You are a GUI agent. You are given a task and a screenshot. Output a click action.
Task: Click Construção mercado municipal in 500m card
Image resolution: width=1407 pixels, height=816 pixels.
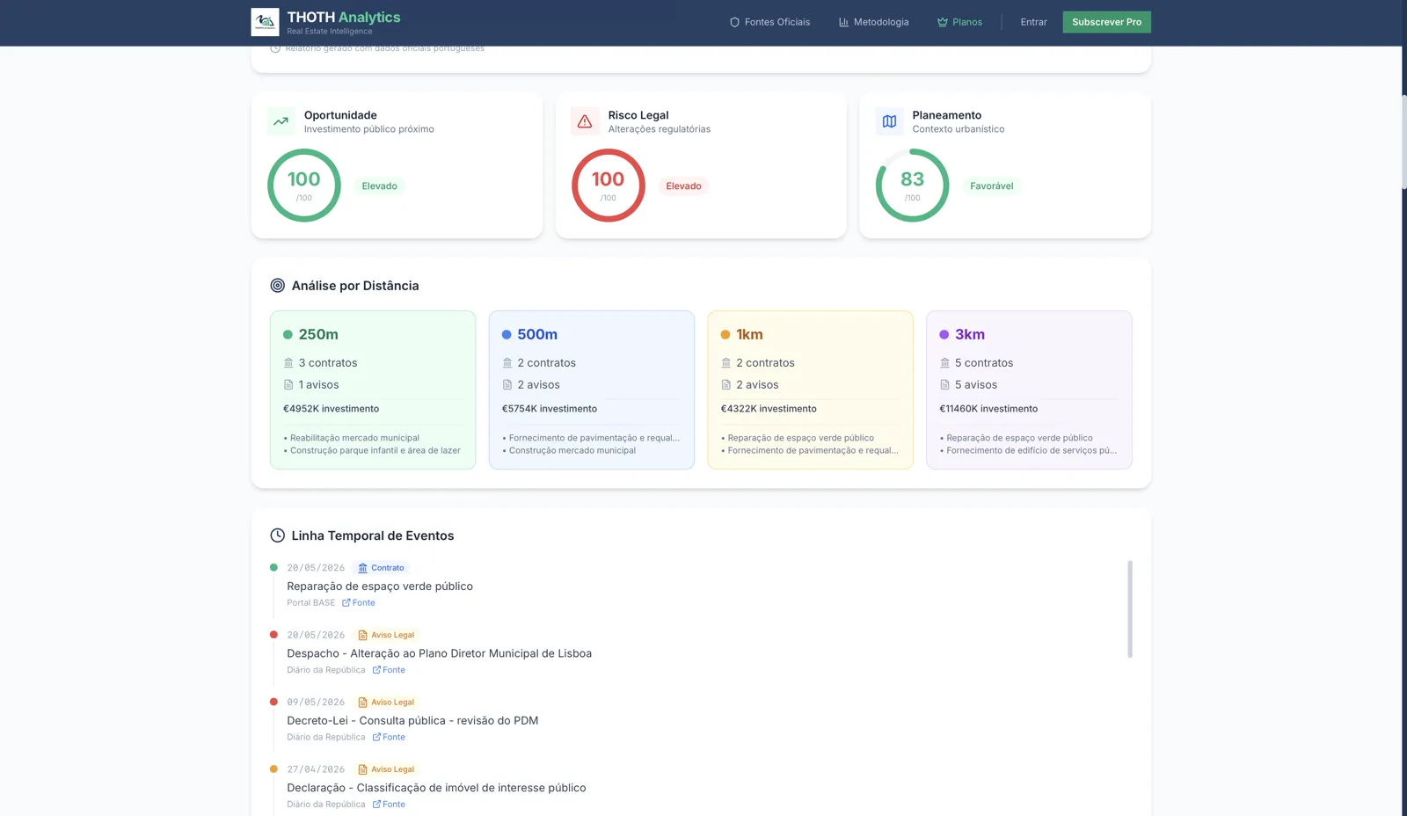pyautogui.click(x=569, y=451)
